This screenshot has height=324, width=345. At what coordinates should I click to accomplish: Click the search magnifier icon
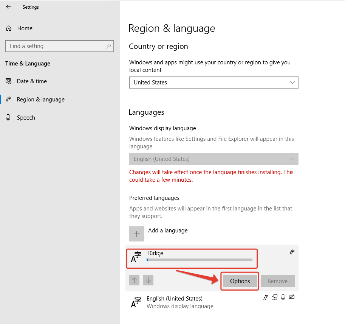(108, 46)
